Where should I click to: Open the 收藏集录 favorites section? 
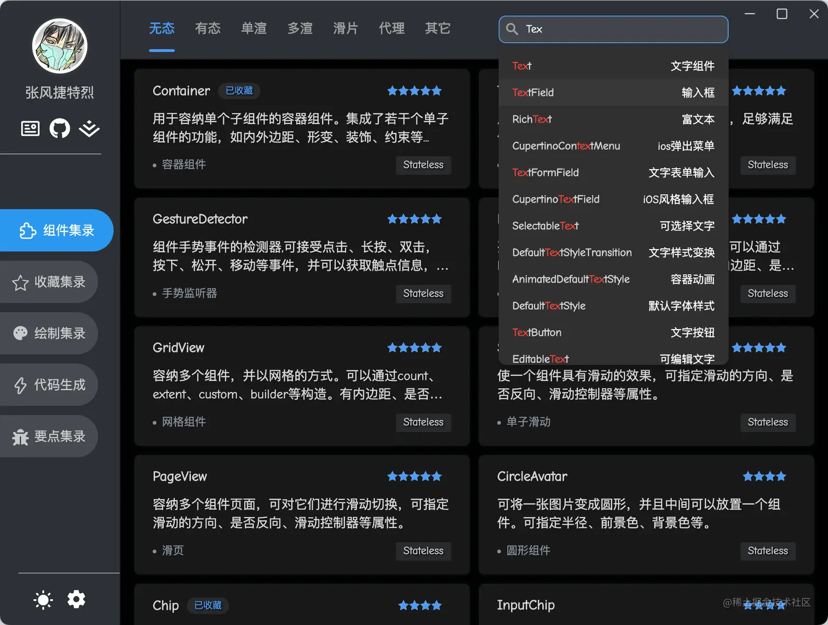tap(48, 282)
